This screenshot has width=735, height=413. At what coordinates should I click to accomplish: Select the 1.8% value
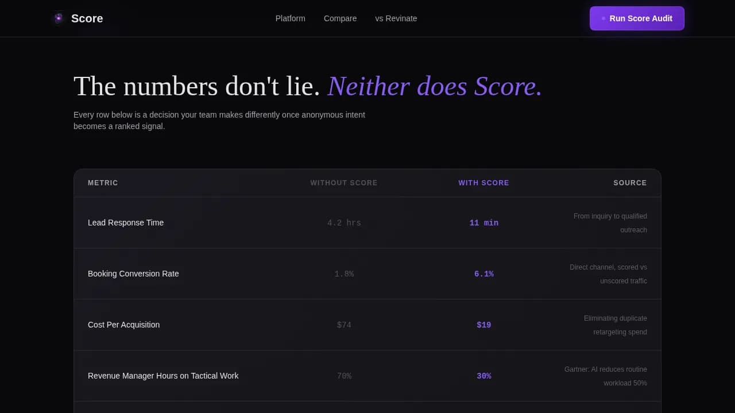click(x=344, y=274)
